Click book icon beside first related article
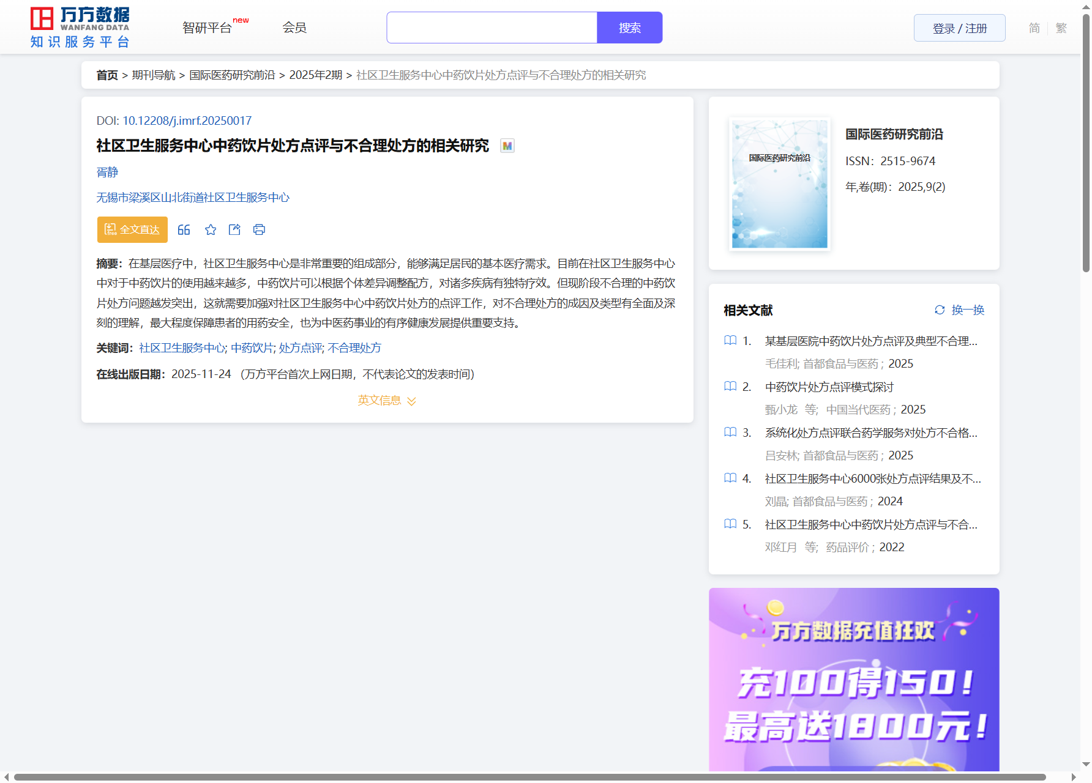1092x783 pixels. (x=730, y=341)
